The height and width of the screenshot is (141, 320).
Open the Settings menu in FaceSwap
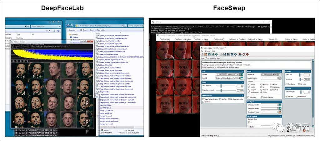[x=207, y=51]
